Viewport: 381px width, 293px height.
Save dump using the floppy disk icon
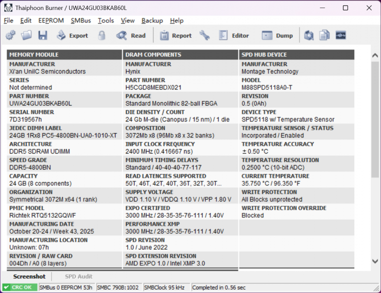43,35
